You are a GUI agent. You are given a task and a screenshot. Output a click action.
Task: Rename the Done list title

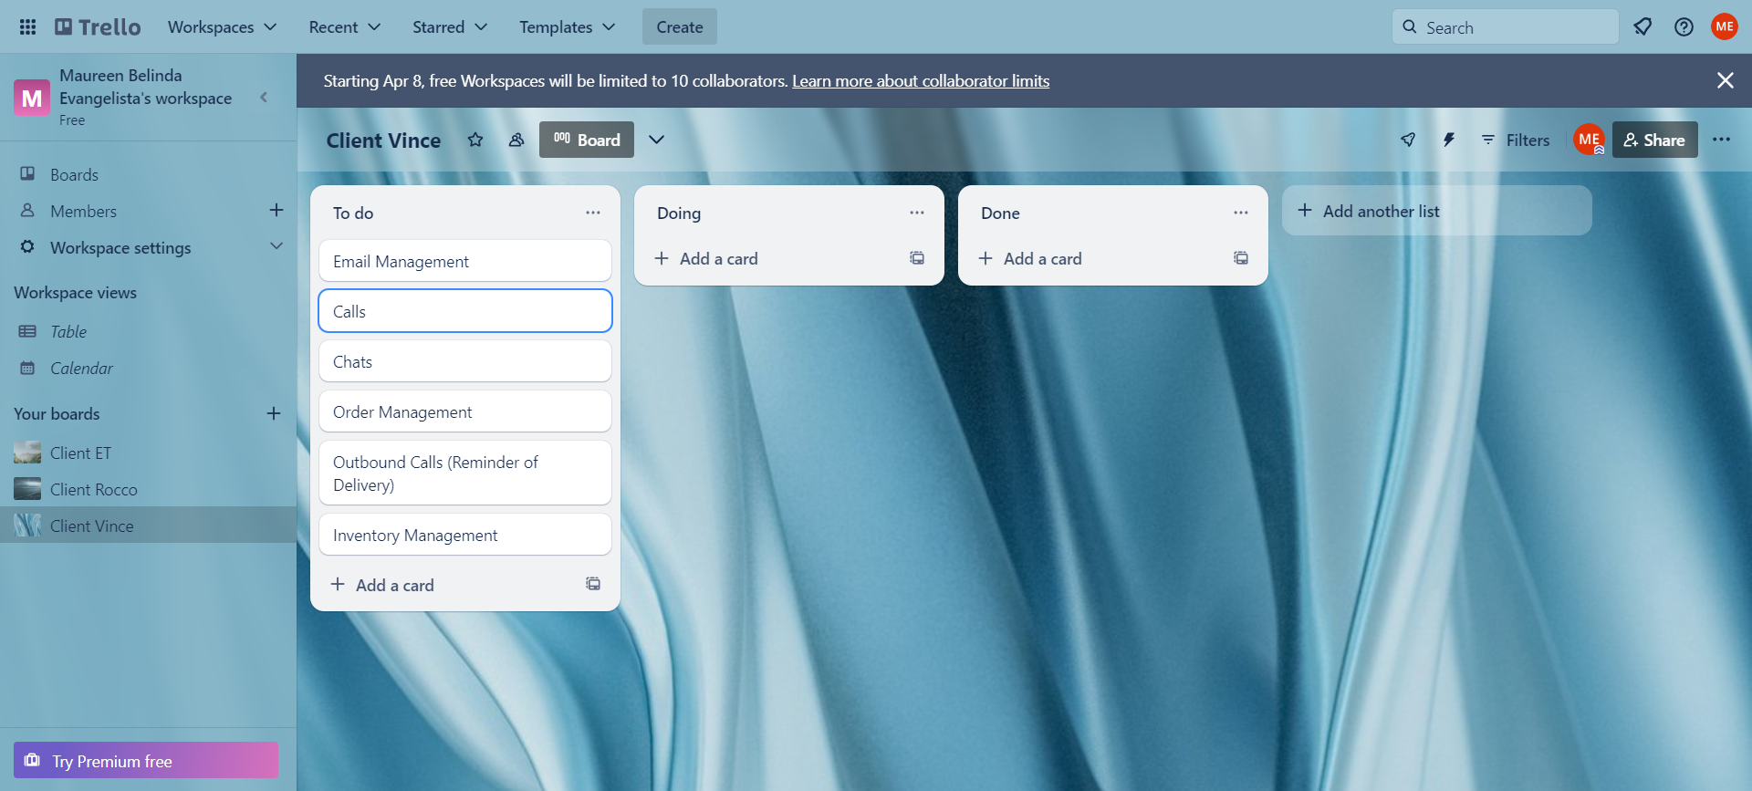(x=1000, y=213)
